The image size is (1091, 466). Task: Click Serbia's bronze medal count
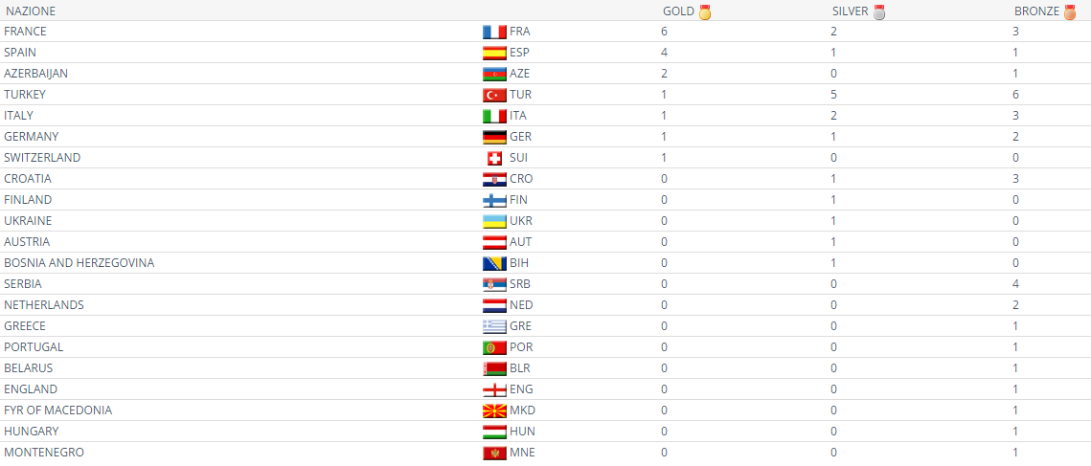point(1015,284)
